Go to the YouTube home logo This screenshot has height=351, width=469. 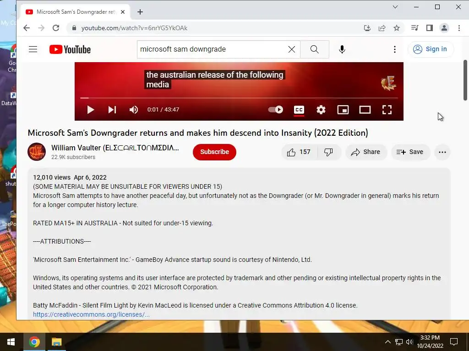point(70,49)
